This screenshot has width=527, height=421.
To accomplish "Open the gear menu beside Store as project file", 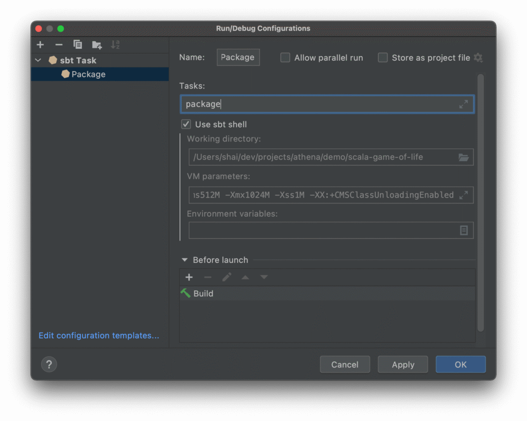I will point(478,58).
